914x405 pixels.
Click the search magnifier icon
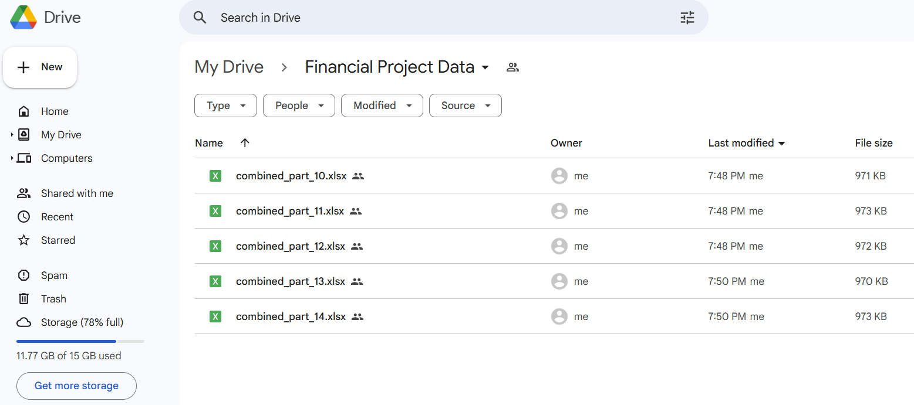(200, 18)
